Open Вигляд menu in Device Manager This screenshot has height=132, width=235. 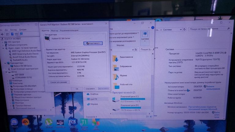pos(13,30)
